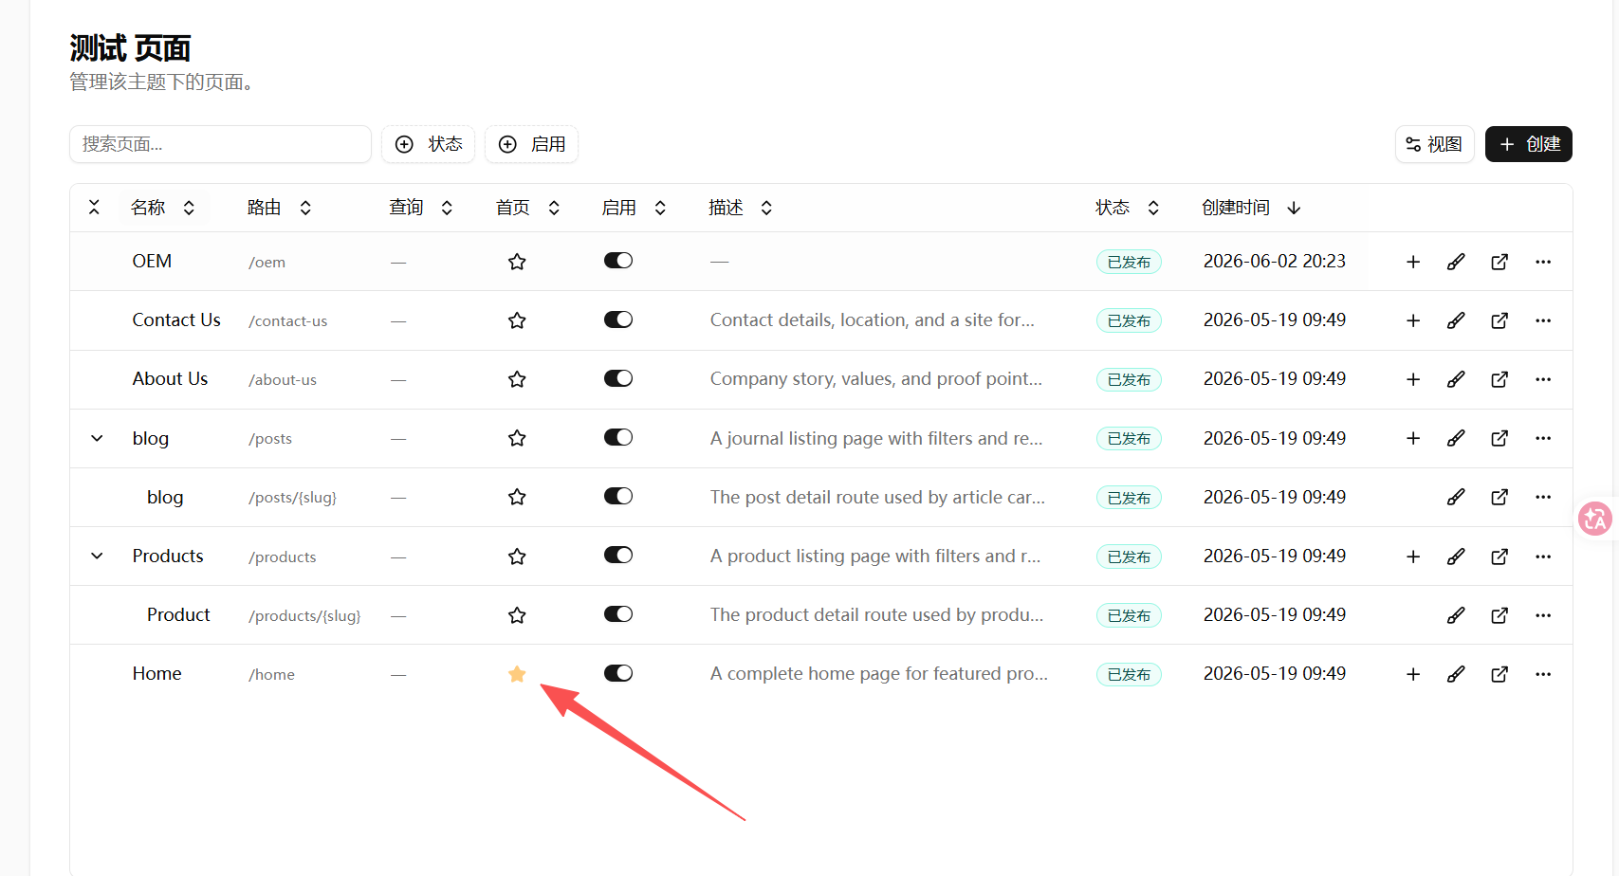Open Products page external link icon
Viewport: 1619px width, 876px height.
click(1499, 557)
